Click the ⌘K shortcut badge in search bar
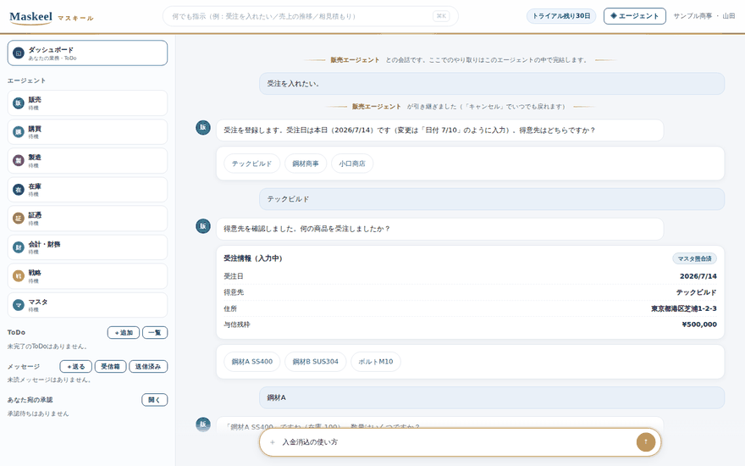The height and width of the screenshot is (466, 745). [441, 16]
